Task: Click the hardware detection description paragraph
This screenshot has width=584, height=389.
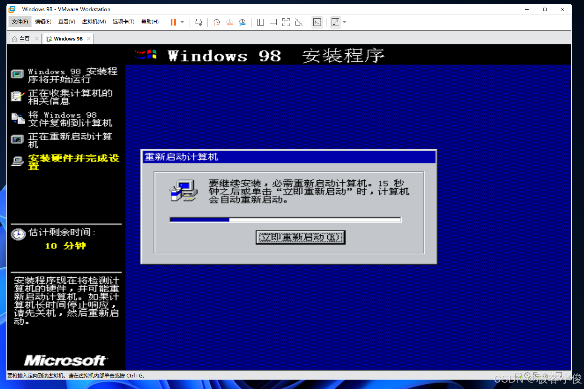Action: pyautogui.click(x=66, y=301)
